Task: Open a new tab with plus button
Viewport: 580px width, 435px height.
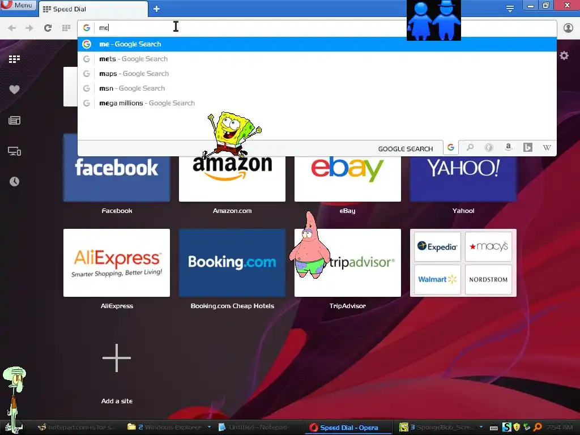Action: [x=156, y=9]
